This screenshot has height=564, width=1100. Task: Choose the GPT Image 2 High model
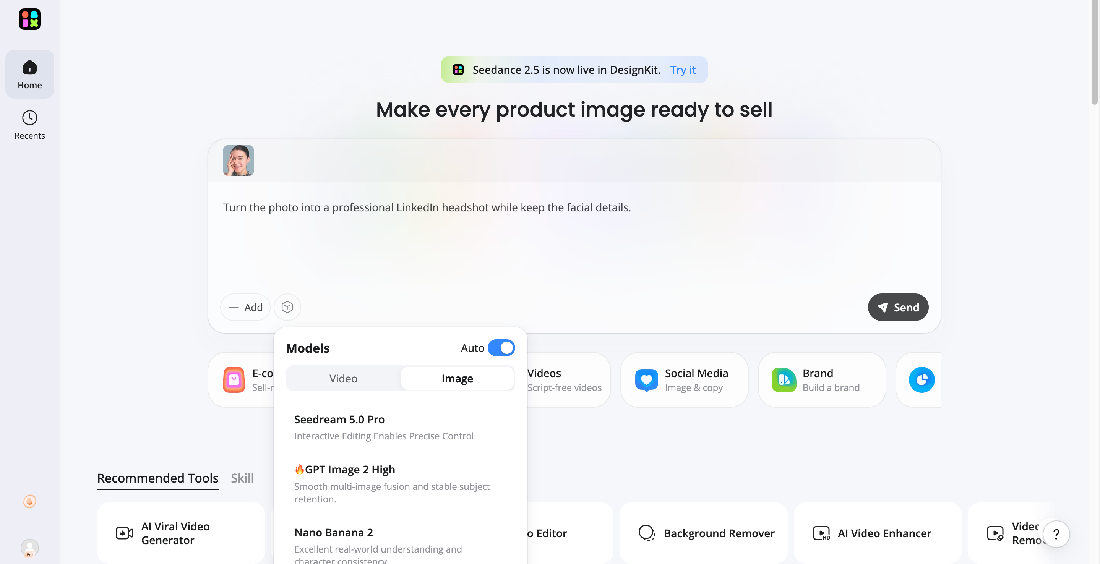pyautogui.click(x=401, y=484)
